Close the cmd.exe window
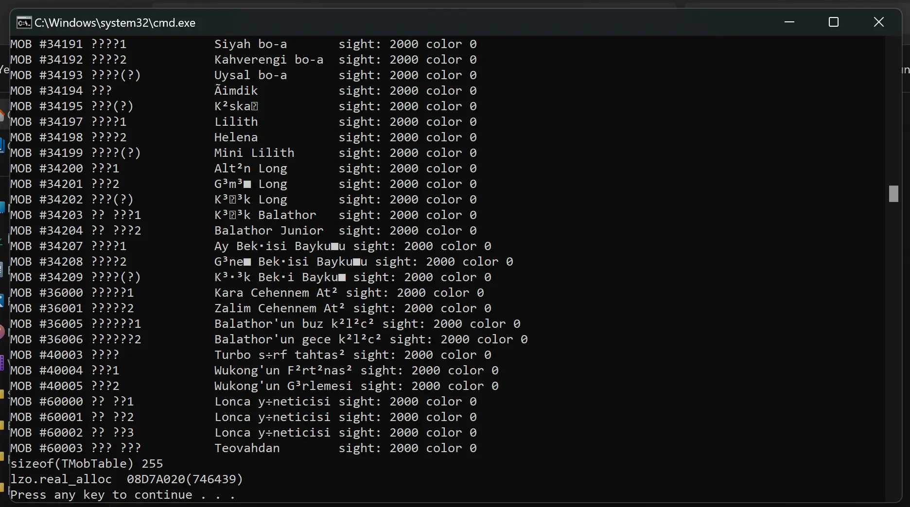 pyautogui.click(x=878, y=22)
